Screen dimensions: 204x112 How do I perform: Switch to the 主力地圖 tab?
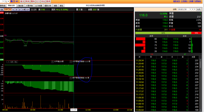(x=39, y=6)
